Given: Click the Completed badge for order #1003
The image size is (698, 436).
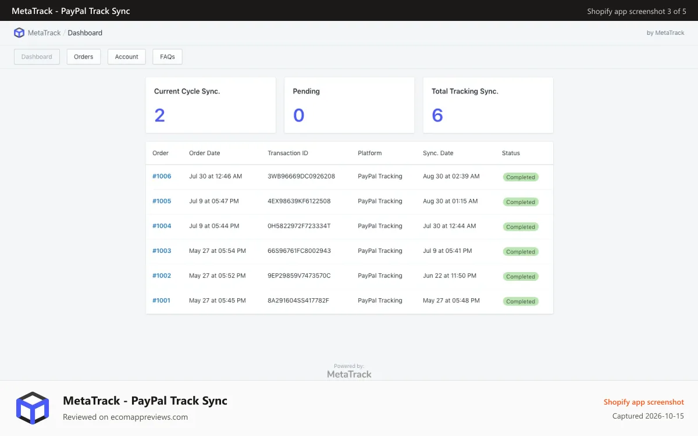Looking at the screenshot, I should point(521,252).
